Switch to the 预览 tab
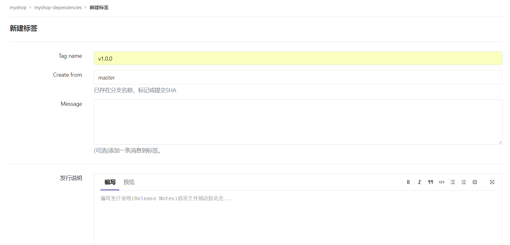Viewport: 510px width, 245px height. (129, 182)
